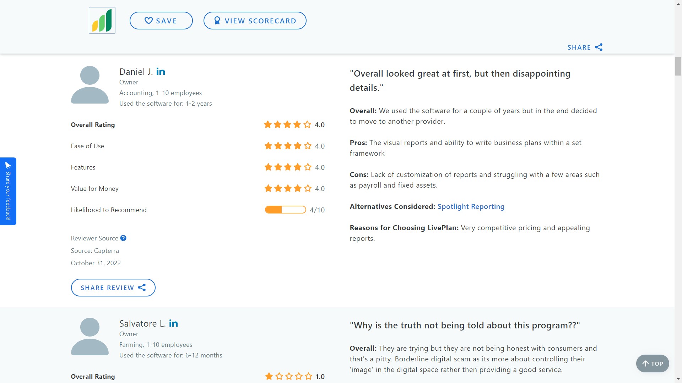
Task: Click the Likelihood to Recommend 4/10 bar
Action: tap(285, 210)
